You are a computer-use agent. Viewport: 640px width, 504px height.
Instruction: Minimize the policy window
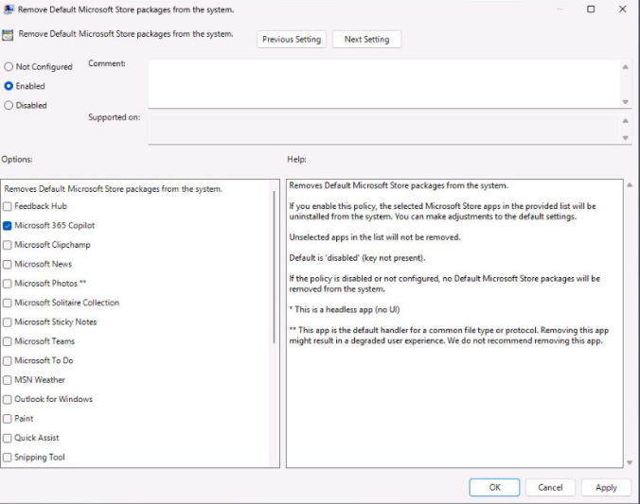pos(560,9)
